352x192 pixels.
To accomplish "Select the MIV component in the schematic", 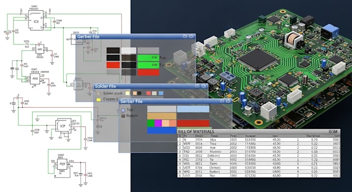I will click(x=40, y=49).
